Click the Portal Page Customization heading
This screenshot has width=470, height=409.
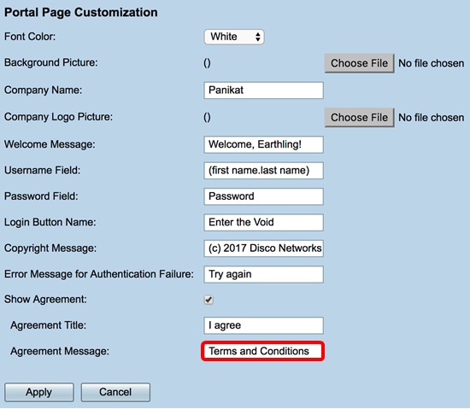[x=80, y=13]
